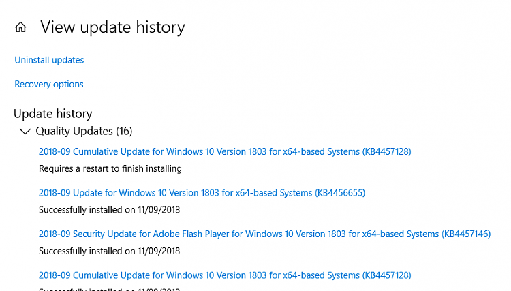Open KB4457128 update requiring a restart

(x=225, y=151)
